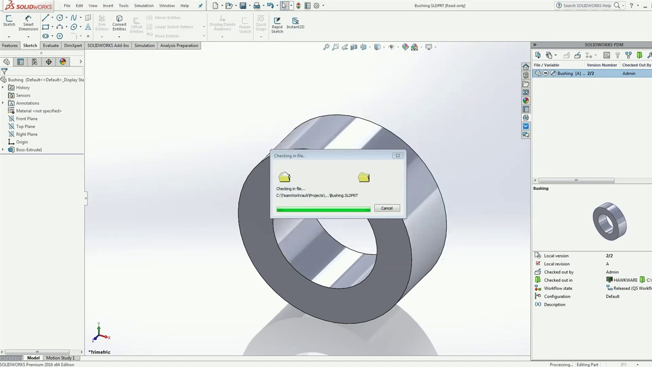This screenshot has width=652, height=367.
Task: Click Edit Appearance icon in view toolbar
Action: (405, 47)
